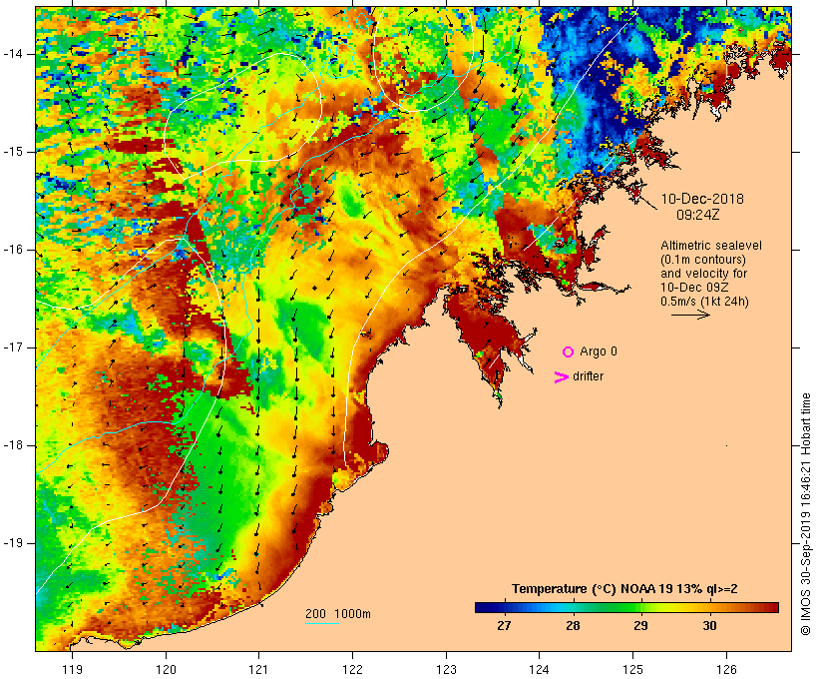Image resolution: width=818 pixels, height=679 pixels.
Task: Click the 0.5m/s velocity scale arrow
Action: point(690,315)
